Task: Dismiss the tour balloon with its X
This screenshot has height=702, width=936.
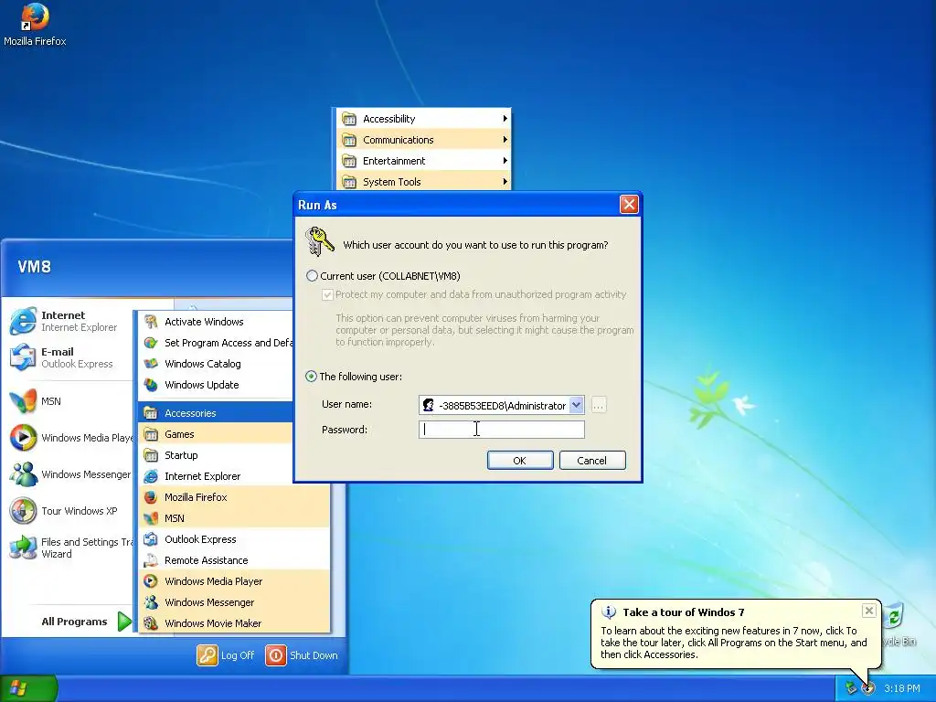Action: tap(869, 611)
